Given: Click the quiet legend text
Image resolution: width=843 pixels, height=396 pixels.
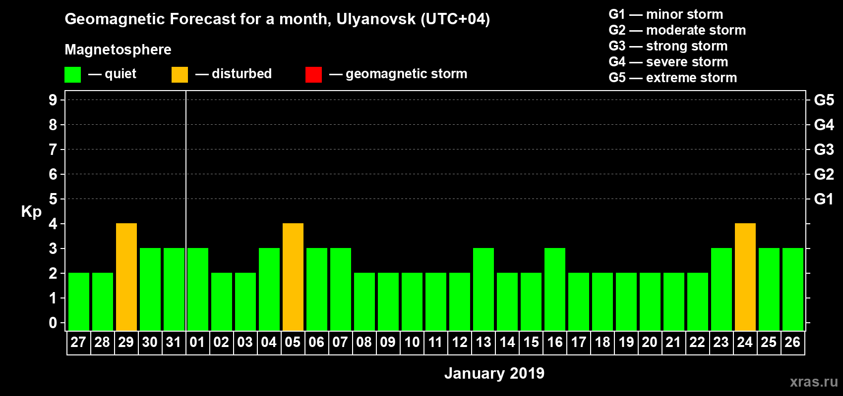Looking at the screenshot, I should pos(120,74).
